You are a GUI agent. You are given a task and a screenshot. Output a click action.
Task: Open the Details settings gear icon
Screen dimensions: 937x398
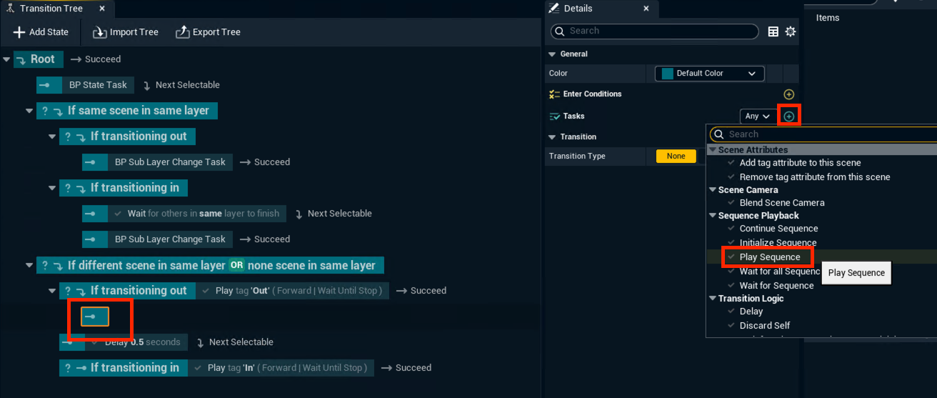click(x=791, y=31)
